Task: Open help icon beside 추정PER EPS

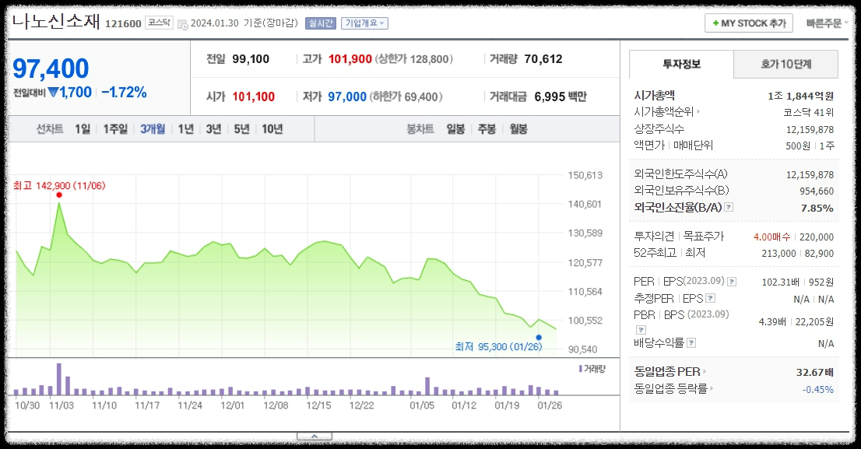Action: pos(710,298)
